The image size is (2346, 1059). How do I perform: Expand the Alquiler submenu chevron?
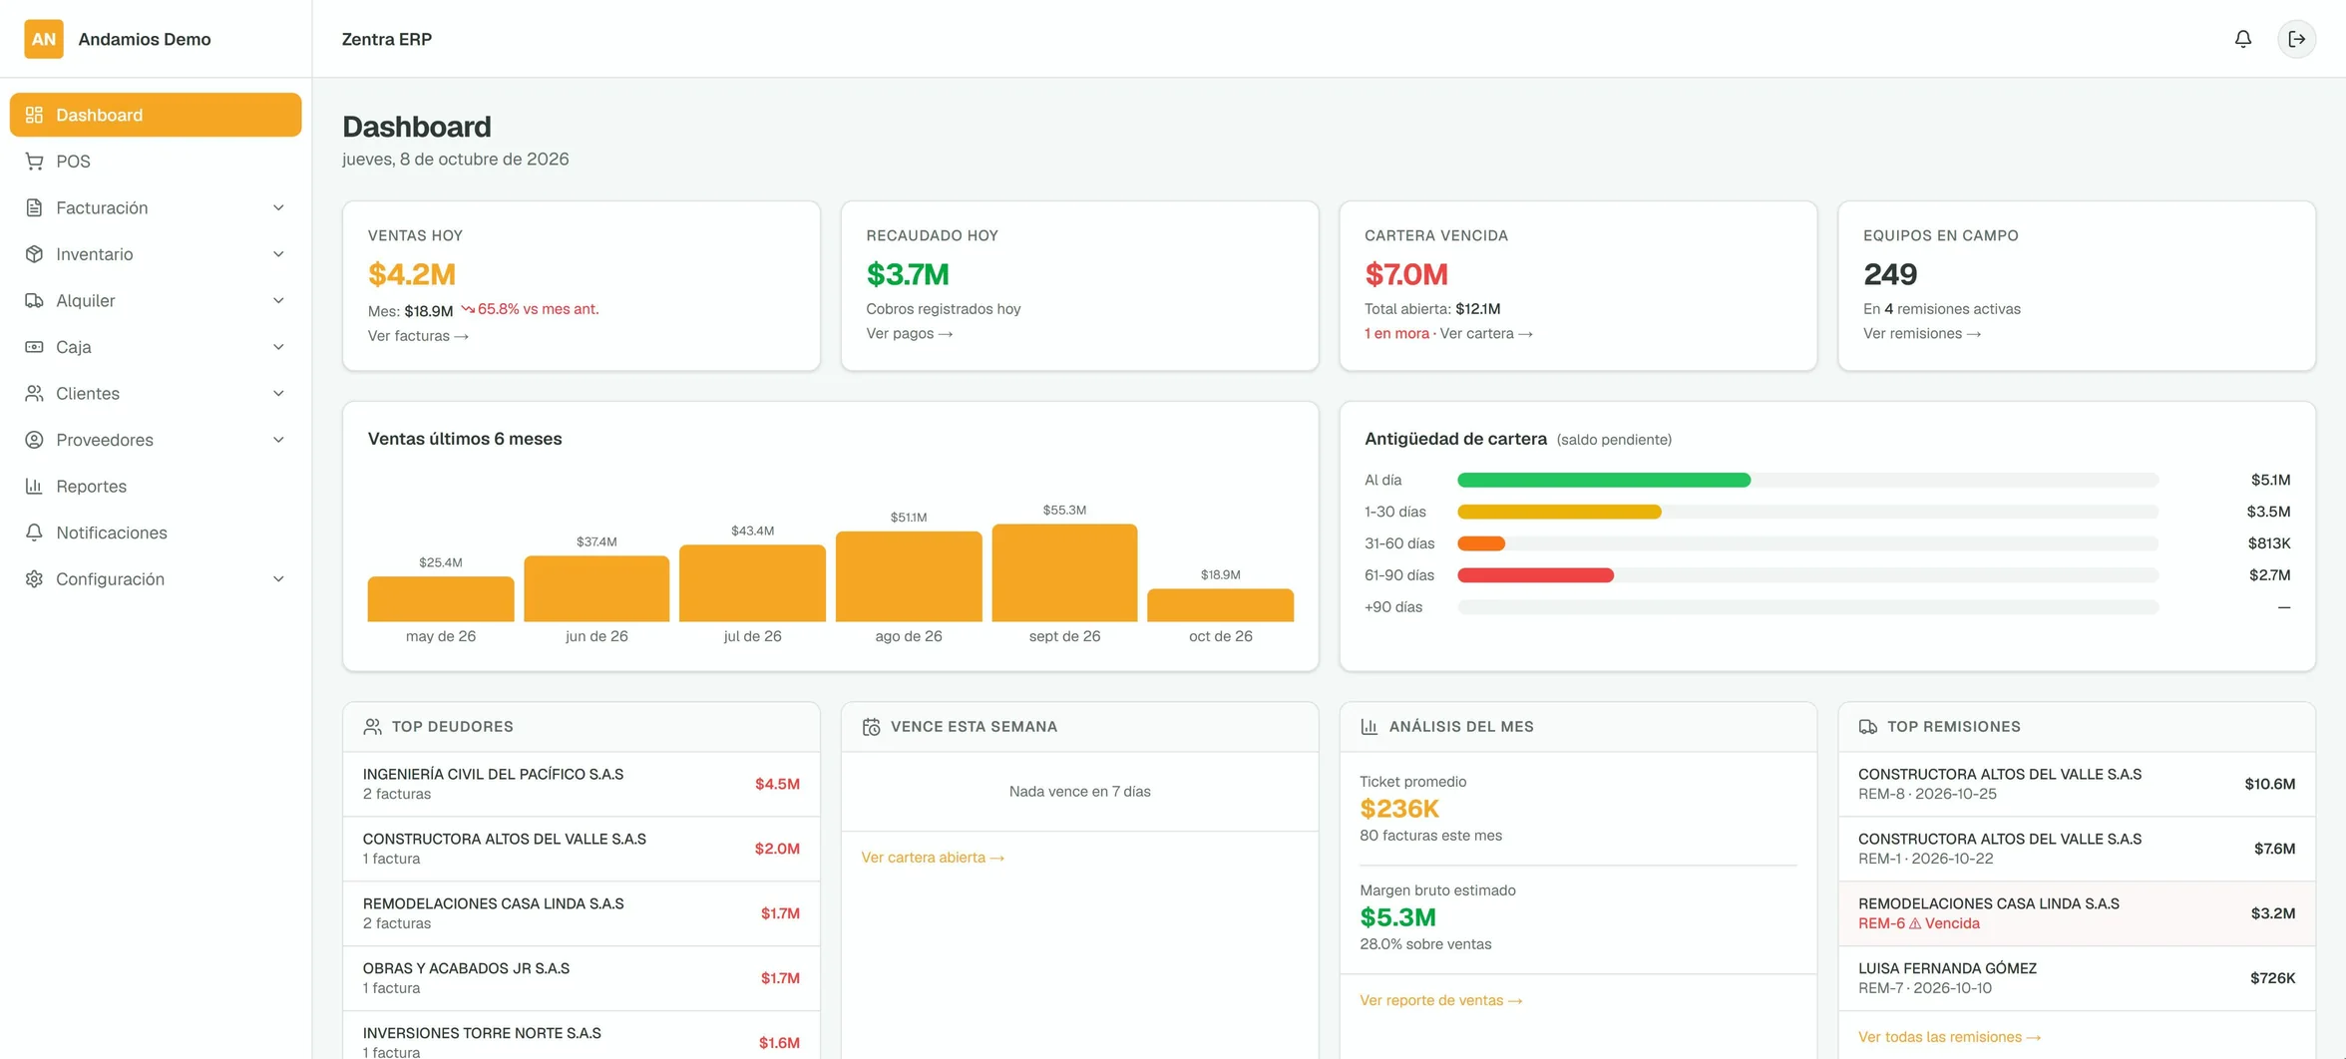point(278,300)
